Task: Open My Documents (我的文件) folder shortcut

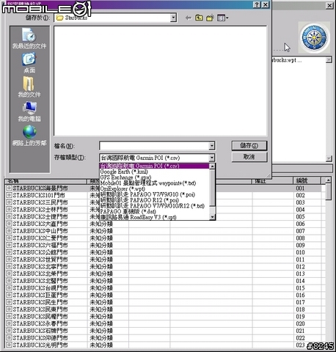Action: (x=29, y=87)
